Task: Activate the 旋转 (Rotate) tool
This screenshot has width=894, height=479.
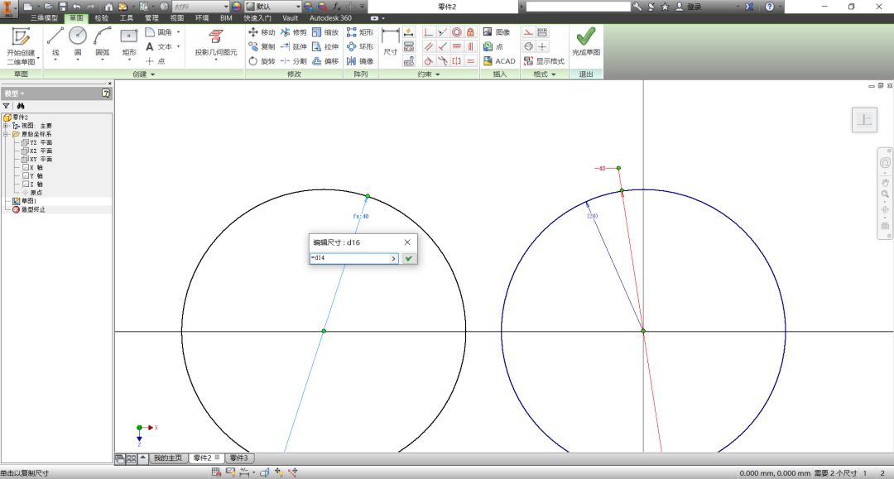Action: 262,61
